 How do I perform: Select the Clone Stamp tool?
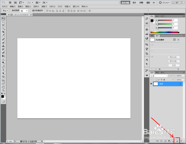coord(3,46)
